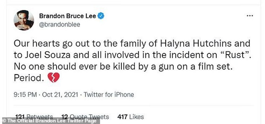The width and height of the screenshot is (265, 124).
Task: Click the broken heart emoji
Action: coord(53,78)
